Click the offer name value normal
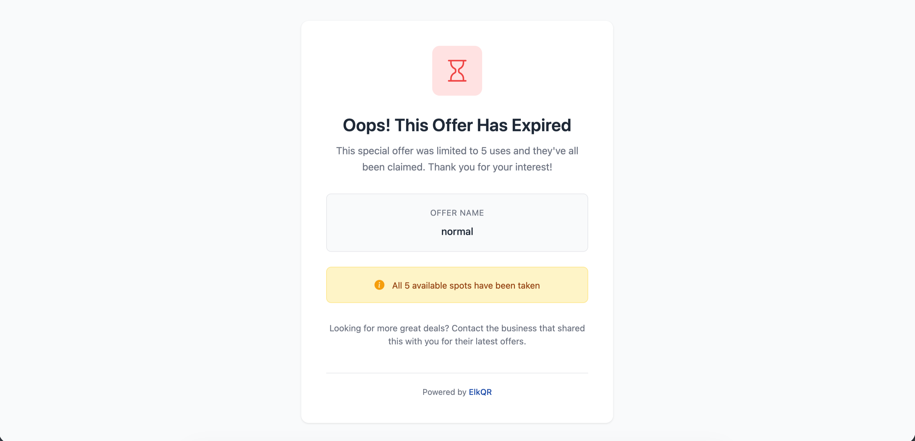The width and height of the screenshot is (915, 441). tap(457, 231)
